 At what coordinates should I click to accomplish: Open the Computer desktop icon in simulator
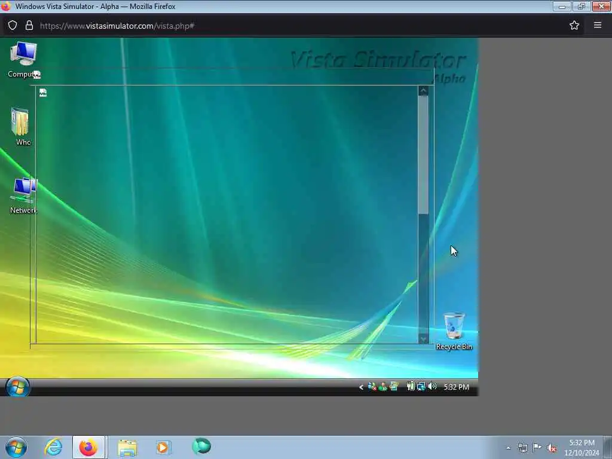pos(23,59)
